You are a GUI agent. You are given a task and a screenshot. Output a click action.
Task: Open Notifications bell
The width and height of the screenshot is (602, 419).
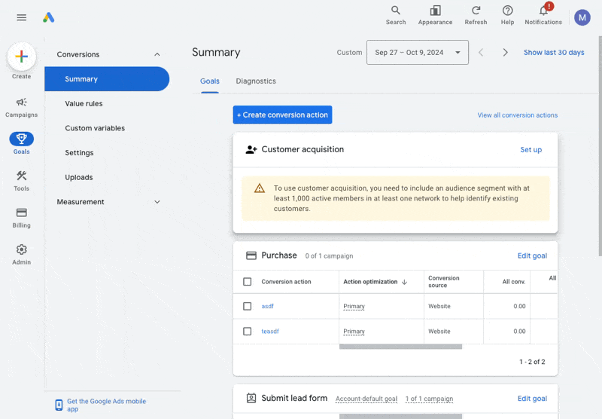[543, 15]
